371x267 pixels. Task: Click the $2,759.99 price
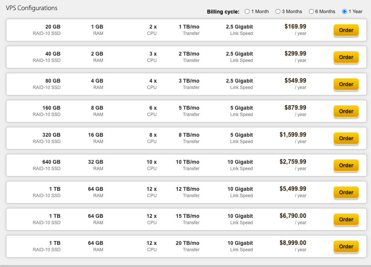point(293,161)
